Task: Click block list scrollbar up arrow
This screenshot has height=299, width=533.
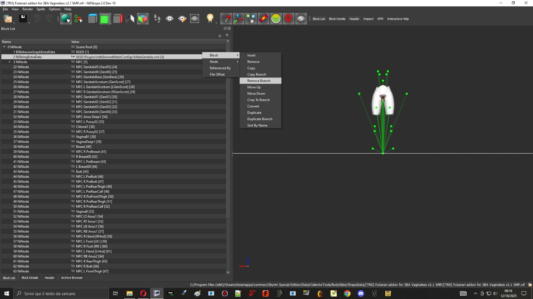Action: [228, 41]
